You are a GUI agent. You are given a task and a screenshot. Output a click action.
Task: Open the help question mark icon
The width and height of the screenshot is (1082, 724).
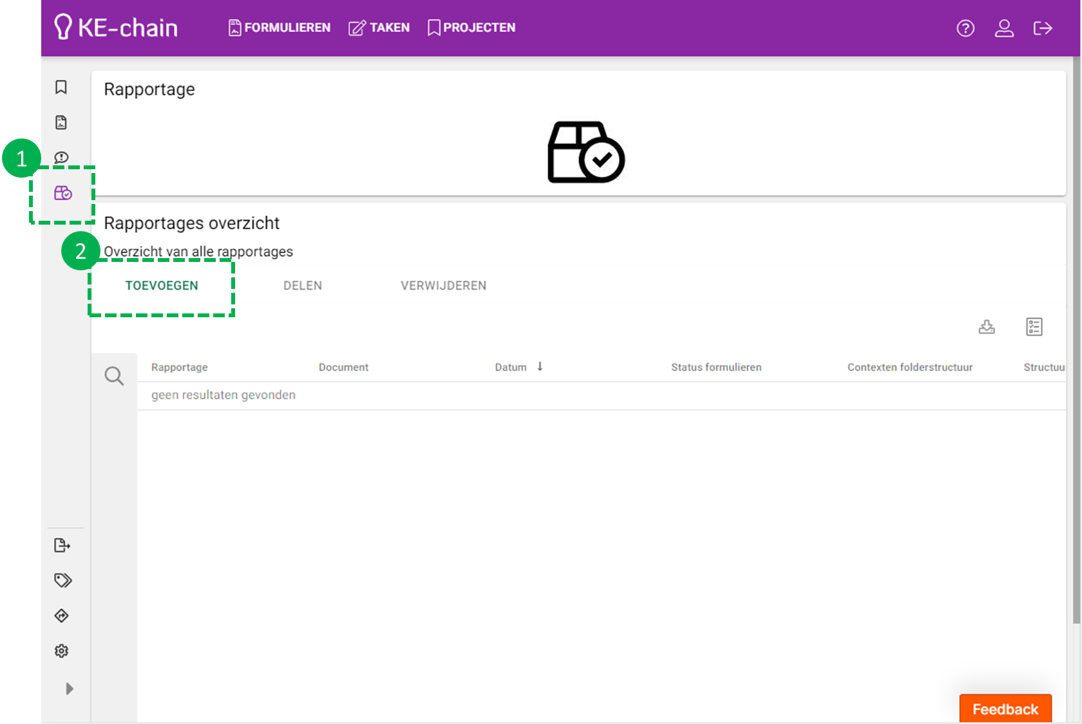(965, 28)
